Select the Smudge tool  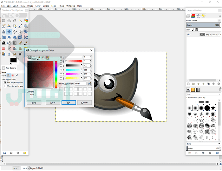15,54
